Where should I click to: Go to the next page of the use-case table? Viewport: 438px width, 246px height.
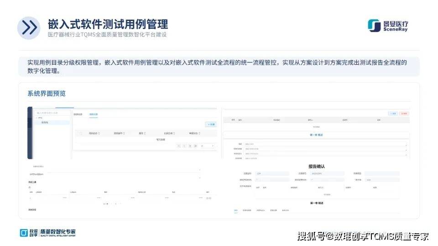[x=190, y=146]
